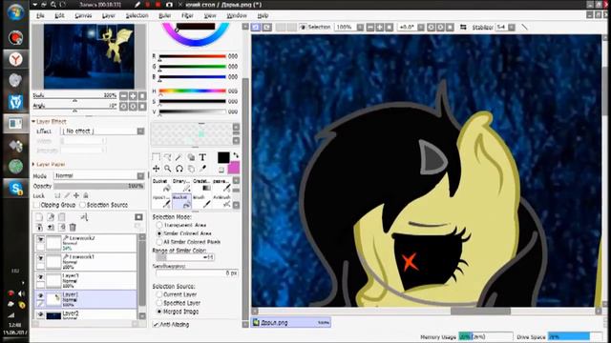The height and width of the screenshot is (343, 611).
Task: Hide the Layer3 layer
Action: coord(40,277)
